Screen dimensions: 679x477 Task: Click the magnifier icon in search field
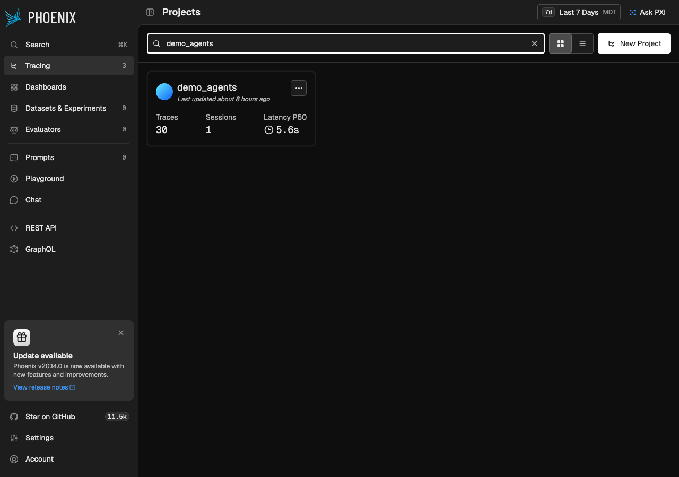click(x=156, y=43)
